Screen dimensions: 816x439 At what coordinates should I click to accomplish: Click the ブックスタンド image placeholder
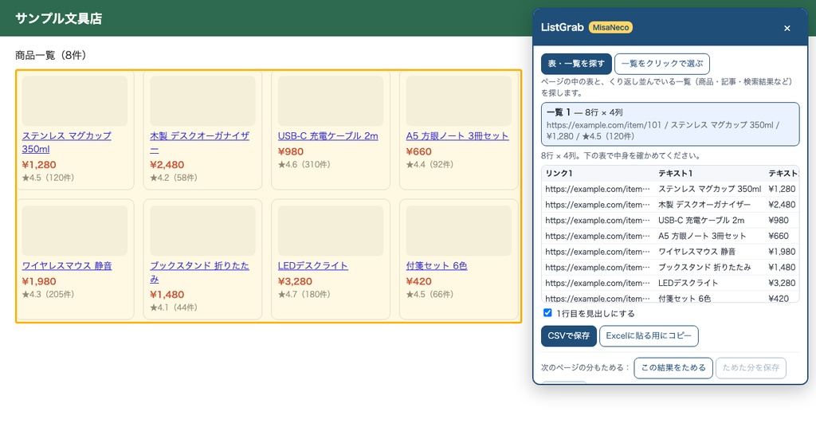202,231
